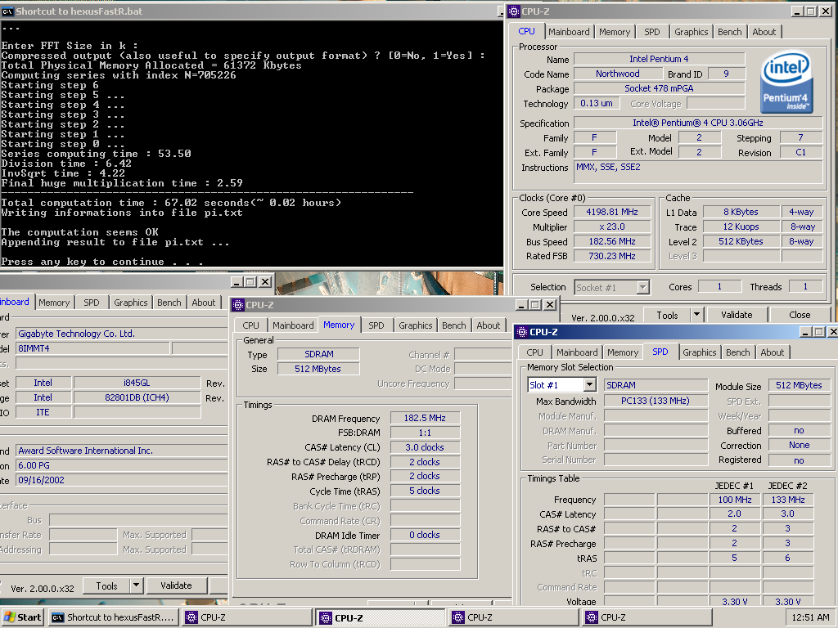Click the JEDEC #1 frequency 100 MHz cell
Viewport: 838px width, 628px height.
click(x=735, y=500)
